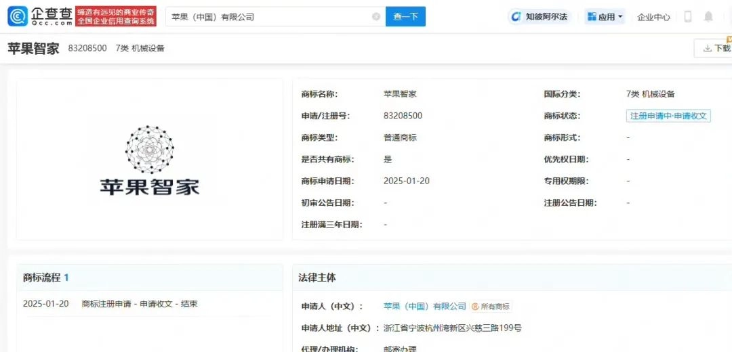The height and width of the screenshot is (352, 732).
Task: Click 所有商标 tag next to applicant
Action: click(x=491, y=307)
